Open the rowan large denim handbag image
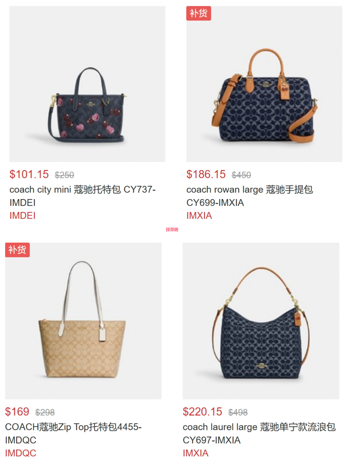Viewport: 344px width, 459px height. tap(264, 84)
